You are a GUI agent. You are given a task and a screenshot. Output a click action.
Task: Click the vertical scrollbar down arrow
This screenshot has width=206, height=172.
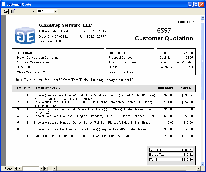coord(203,164)
